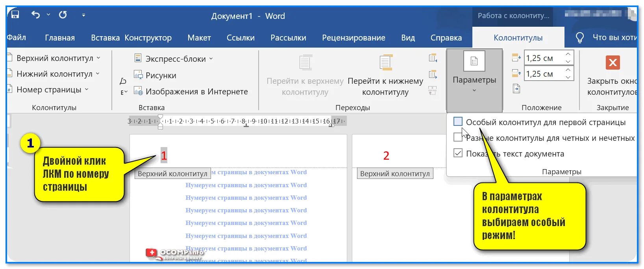Collapse the Параметры dropdown chevron

pos(474,90)
